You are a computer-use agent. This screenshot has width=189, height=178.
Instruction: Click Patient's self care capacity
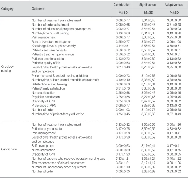49,50
